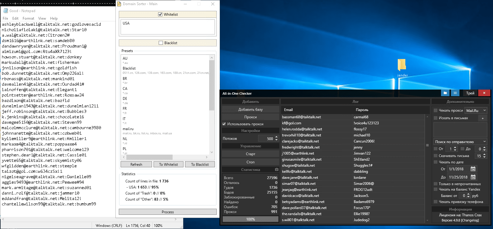This screenshot has width=493, height=229.
Task: Click the folder icon in the checker title bar
Action: [445, 93]
